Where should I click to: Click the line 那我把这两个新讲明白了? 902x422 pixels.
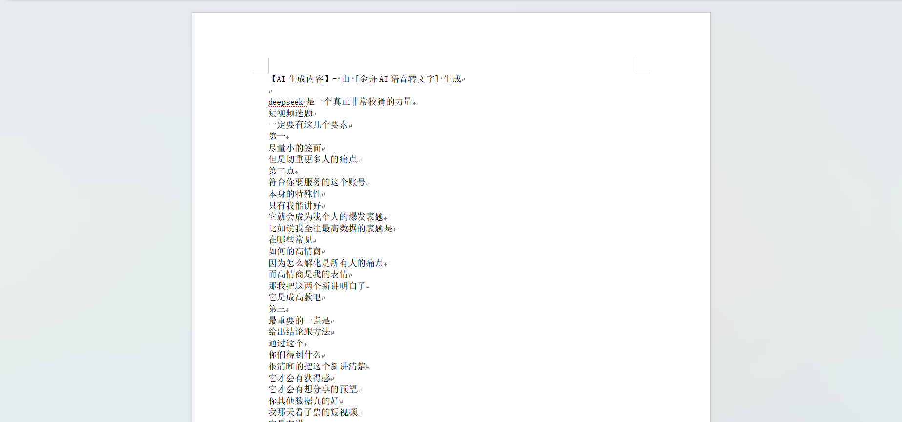(317, 286)
